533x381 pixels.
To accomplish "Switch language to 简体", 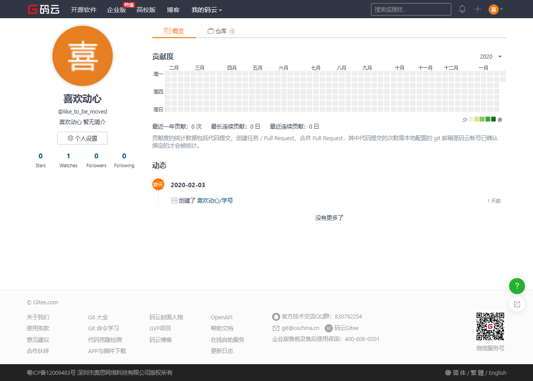I will [x=459, y=373].
